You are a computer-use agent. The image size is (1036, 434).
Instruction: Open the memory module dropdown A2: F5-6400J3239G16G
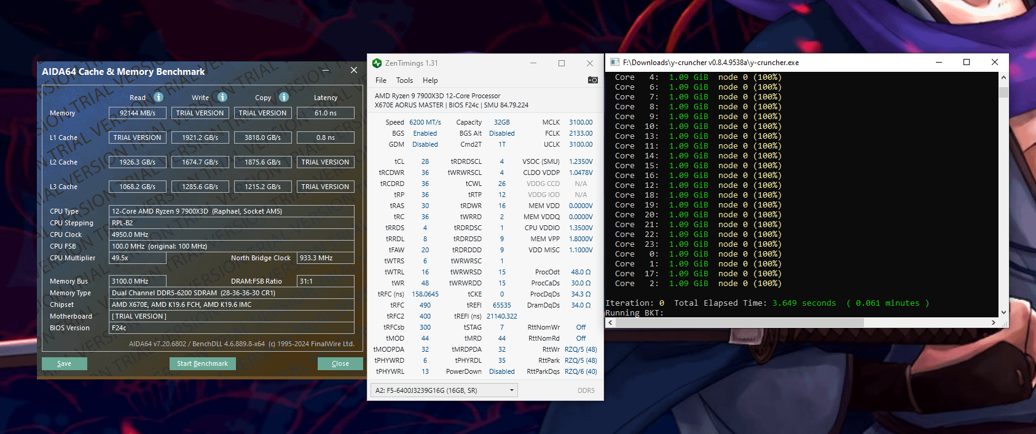click(x=444, y=390)
